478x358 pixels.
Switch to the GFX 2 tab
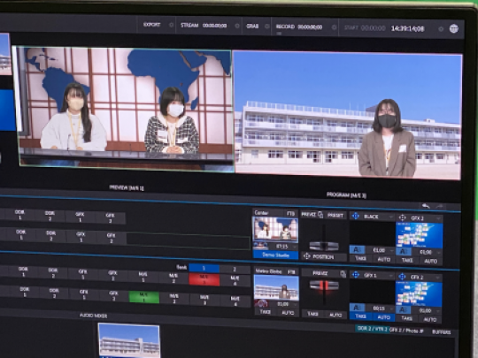406,331
